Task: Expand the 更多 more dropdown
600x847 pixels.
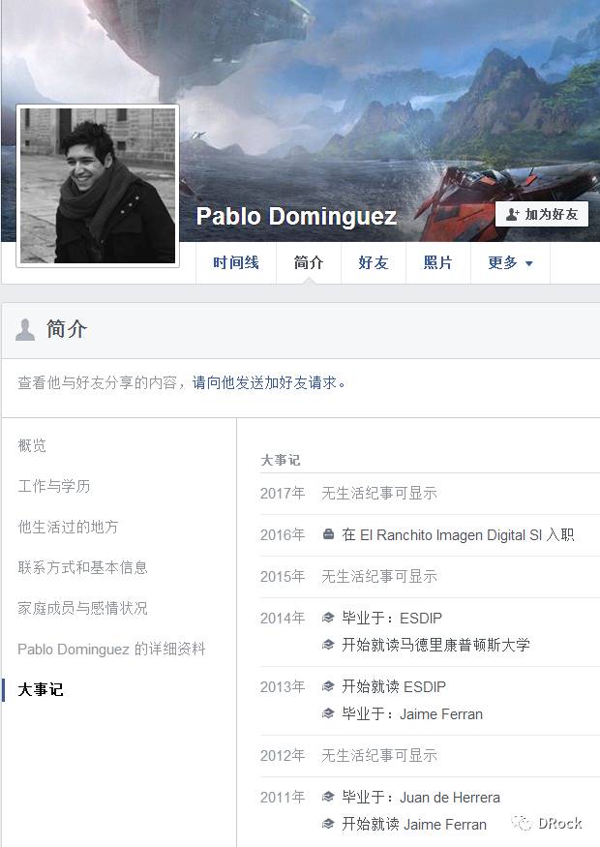Action: 510,262
